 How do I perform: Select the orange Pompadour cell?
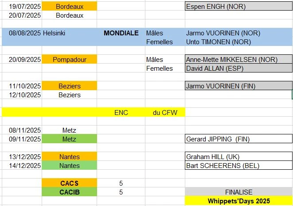[x=69, y=60]
